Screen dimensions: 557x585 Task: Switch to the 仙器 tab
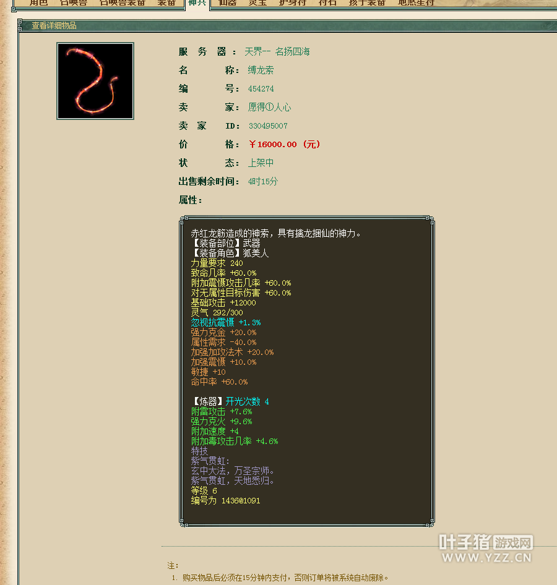coord(228,3)
